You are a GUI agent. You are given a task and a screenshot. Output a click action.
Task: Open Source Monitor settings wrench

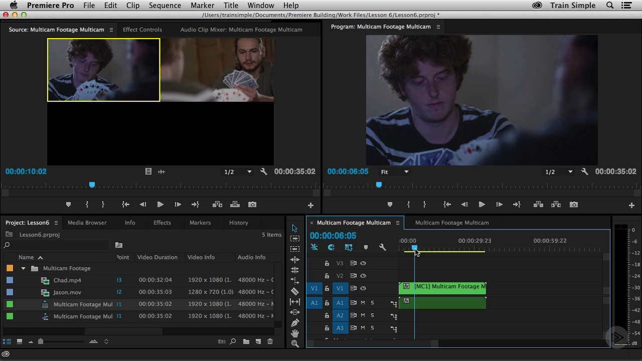264,171
